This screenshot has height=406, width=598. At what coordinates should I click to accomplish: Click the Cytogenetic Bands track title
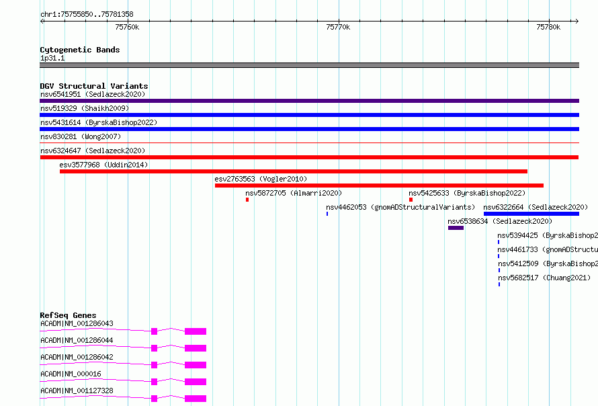click(80, 50)
